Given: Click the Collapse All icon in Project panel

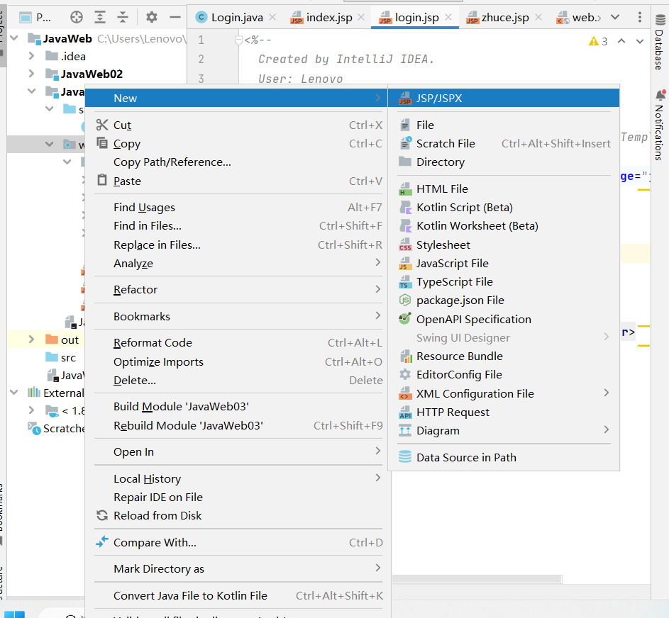Looking at the screenshot, I should pos(123,17).
